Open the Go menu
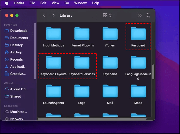 coord(67,3)
